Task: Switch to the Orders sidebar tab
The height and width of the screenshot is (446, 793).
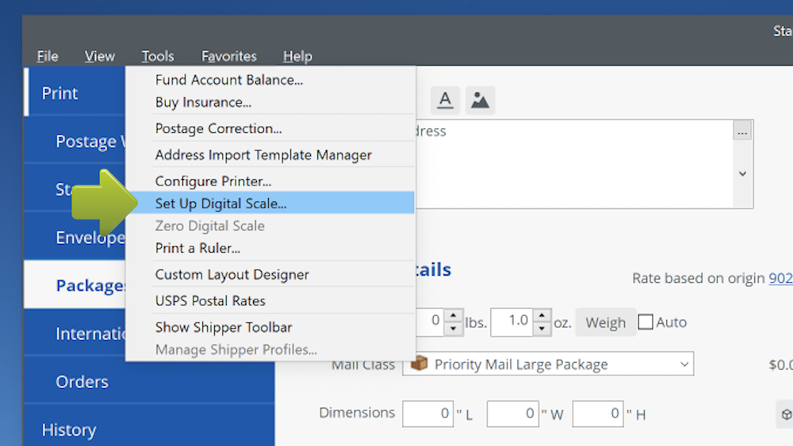Action: pos(82,382)
